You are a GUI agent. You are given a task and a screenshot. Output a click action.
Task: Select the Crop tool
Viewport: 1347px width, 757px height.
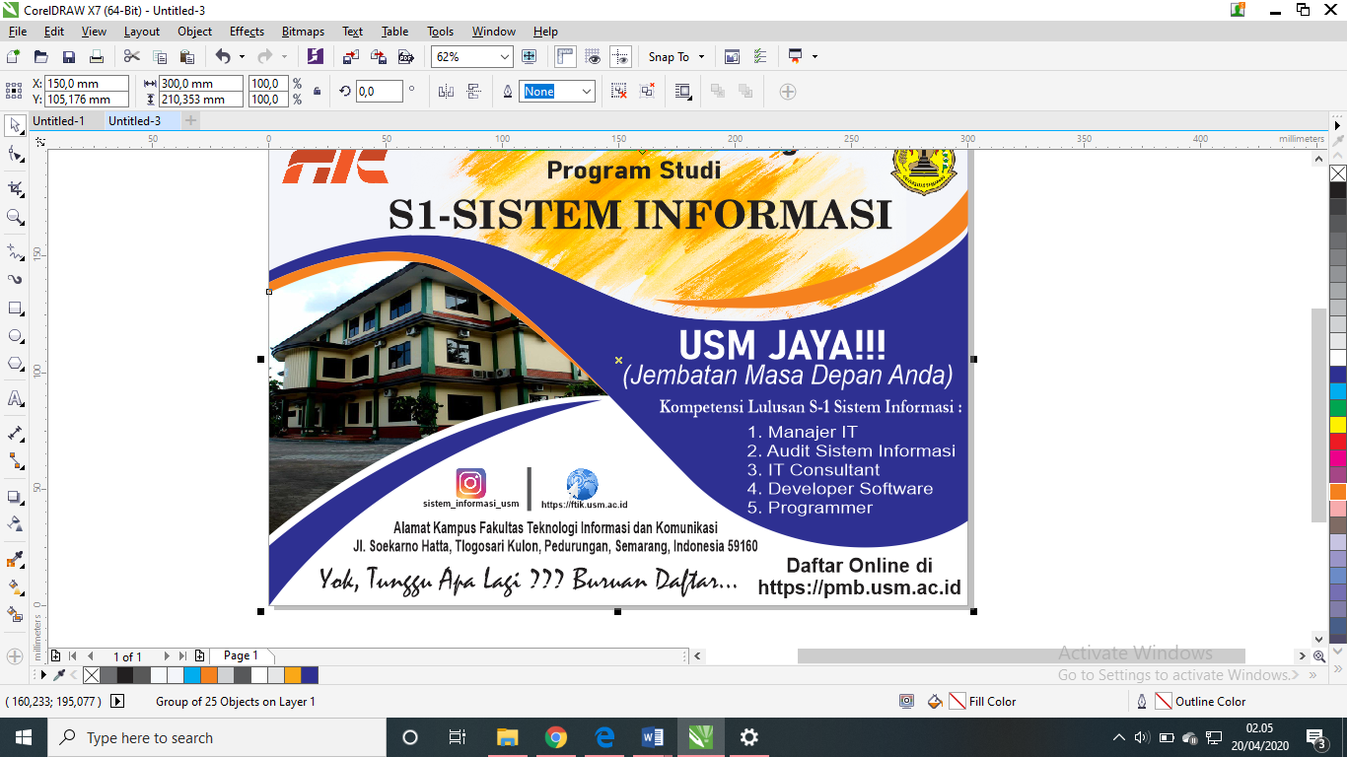(15, 188)
